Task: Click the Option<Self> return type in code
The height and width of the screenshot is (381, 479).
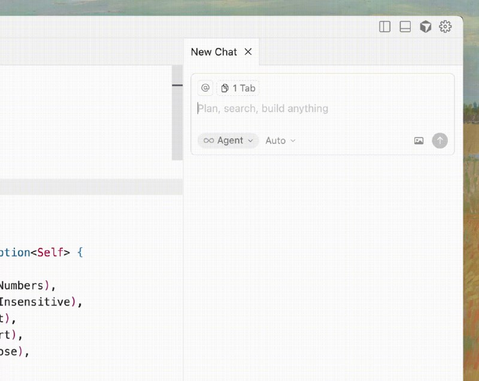Action: point(33,252)
